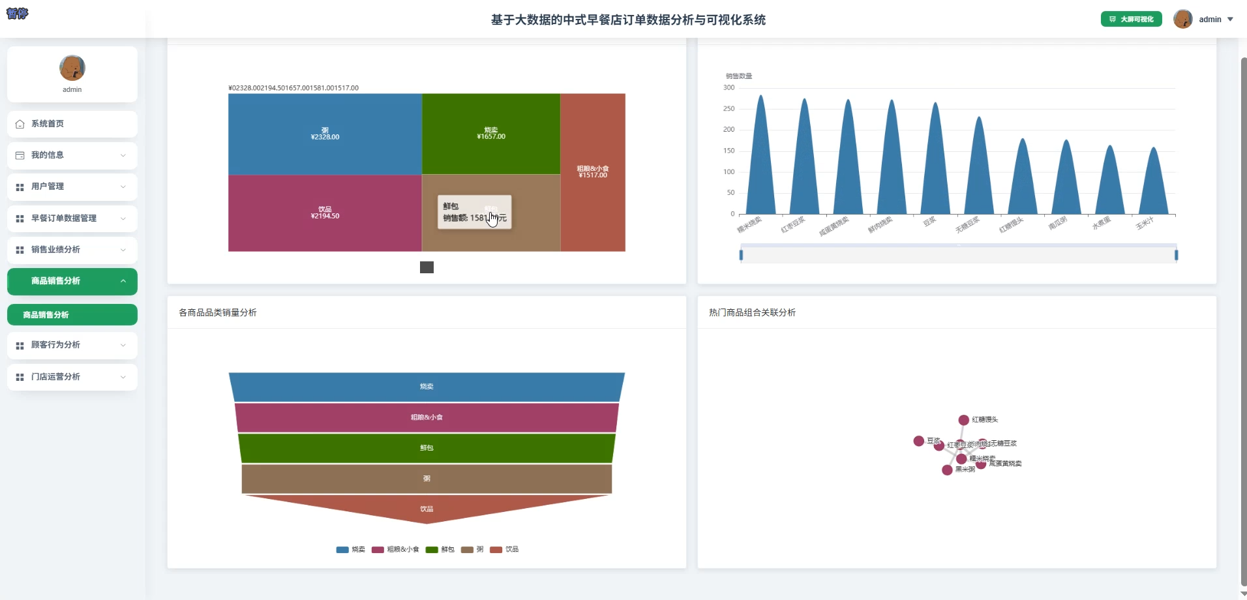
Task: Expand the 早餐订单数据管理 menu chevron
Action: 123,218
